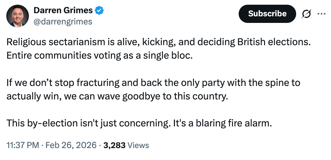Click the Grok explain-post icon

306,14
